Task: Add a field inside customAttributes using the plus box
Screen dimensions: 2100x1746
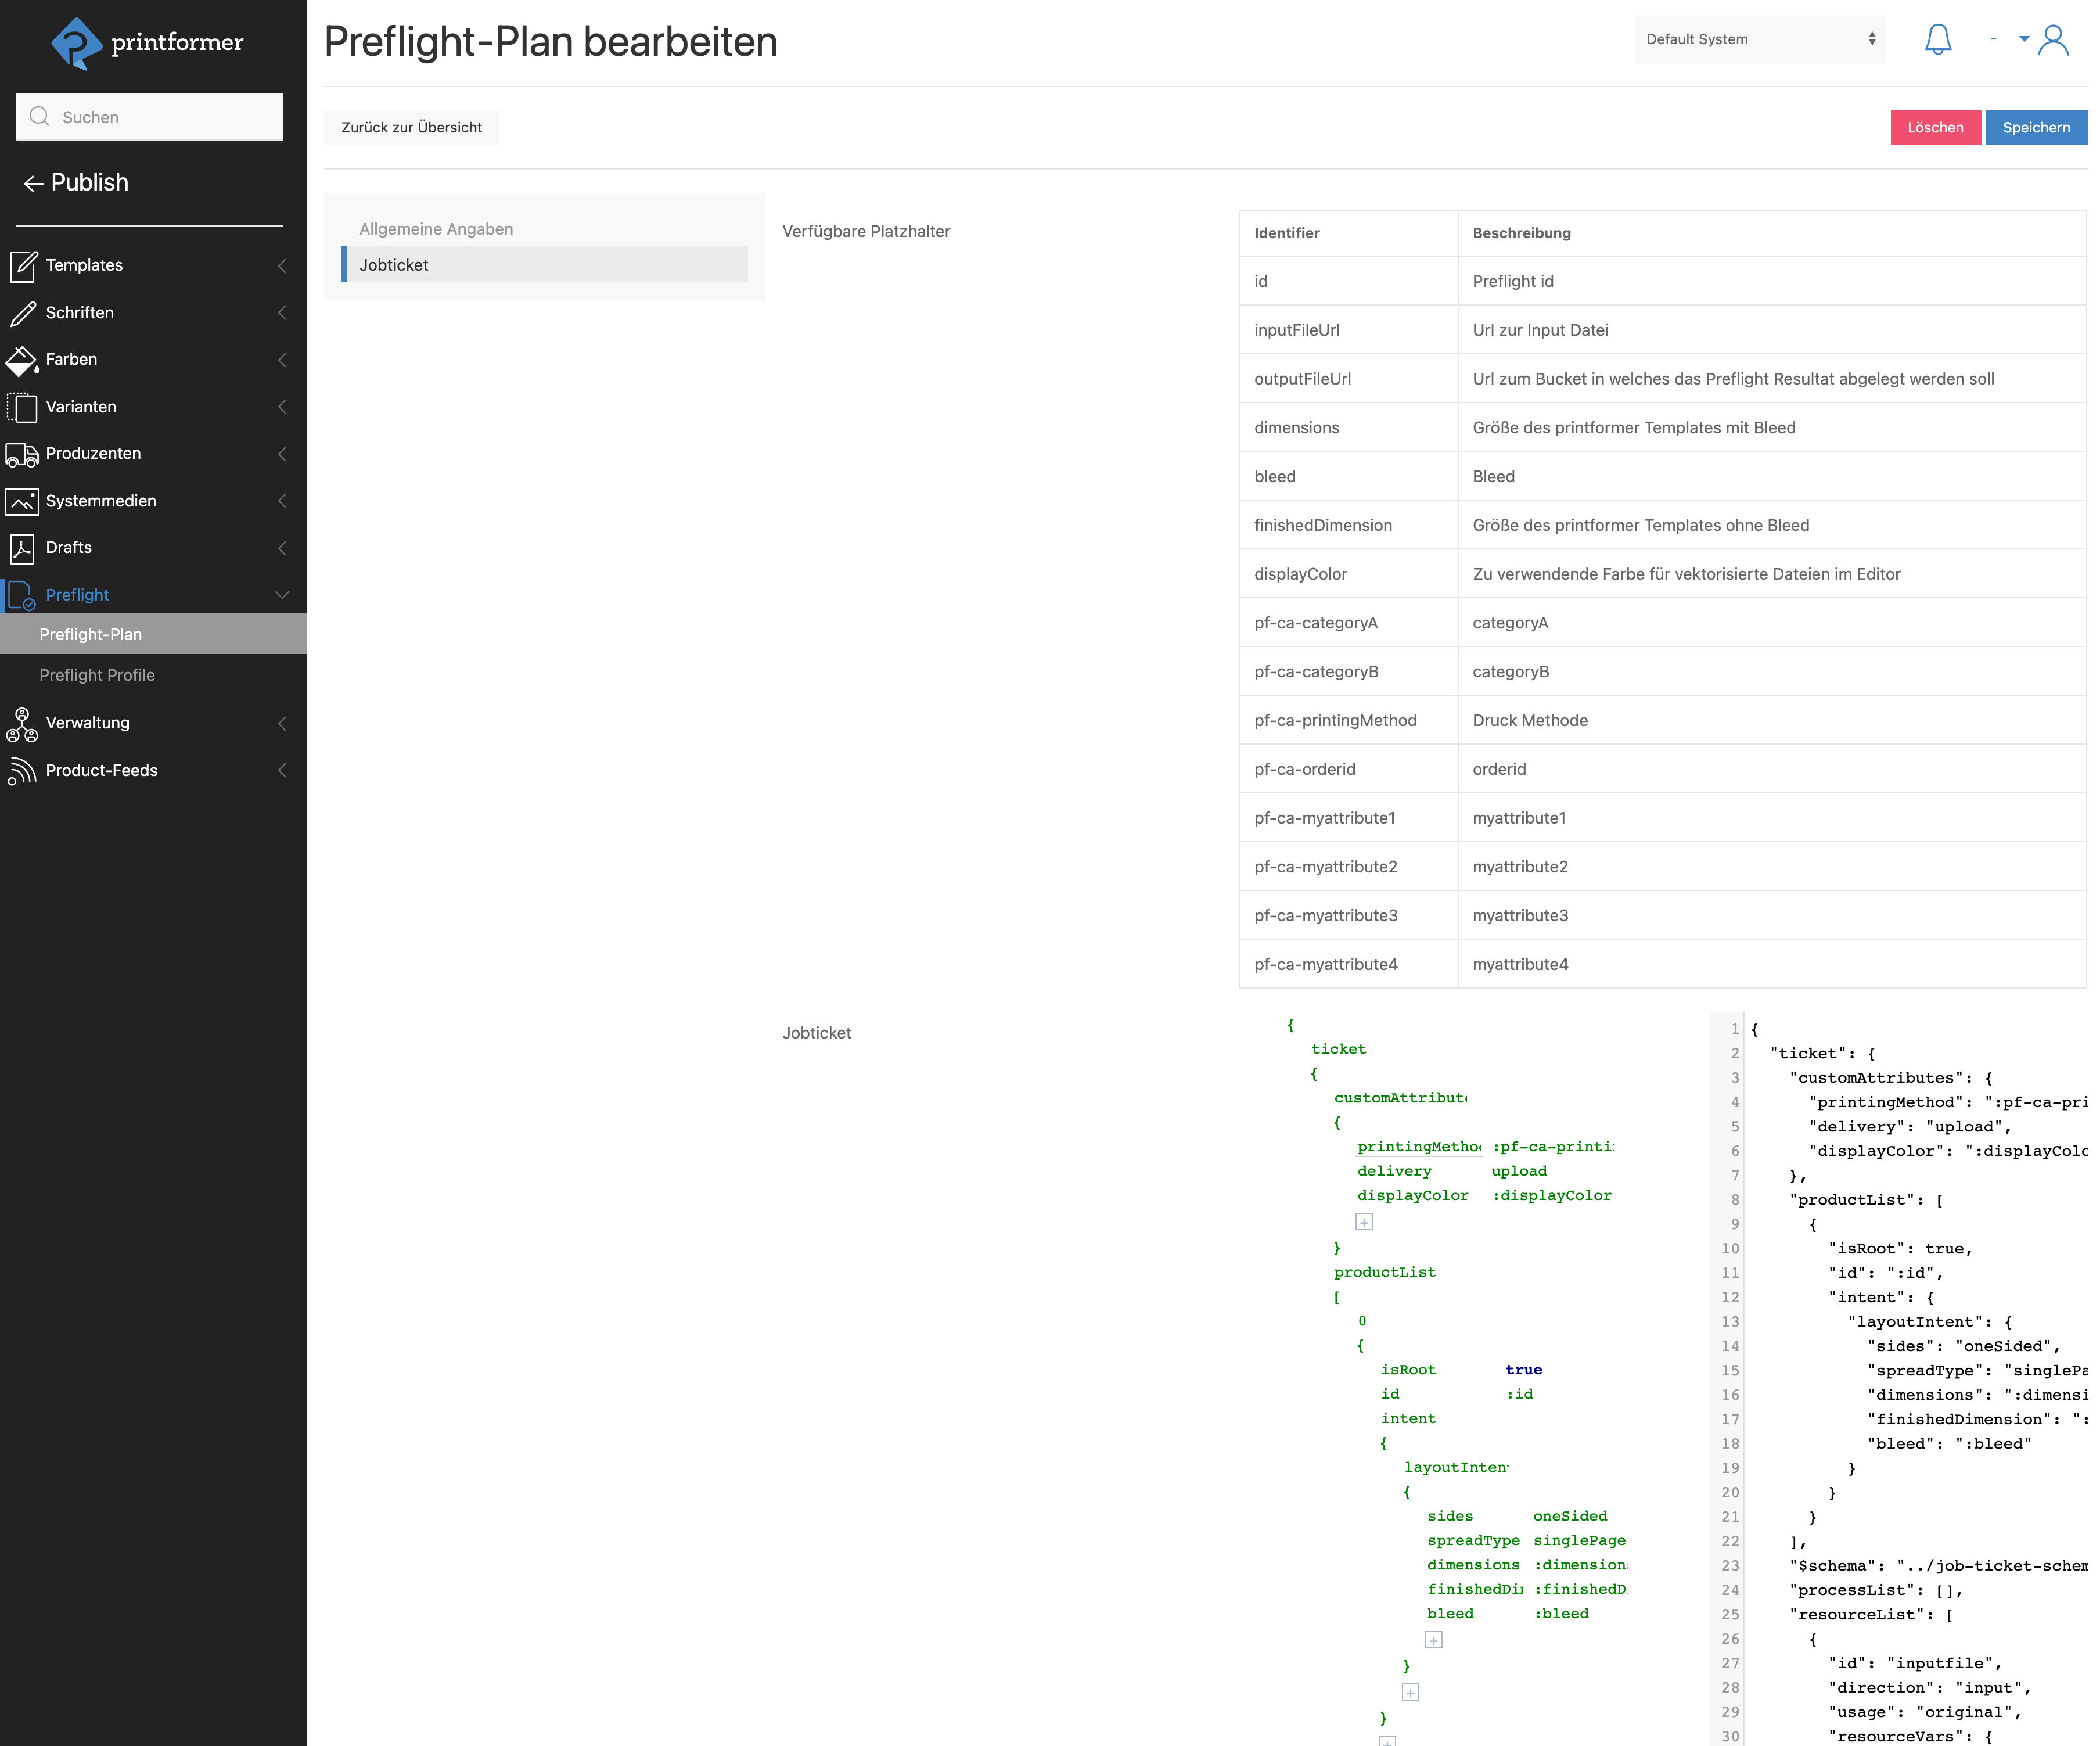Action: tap(1364, 1222)
